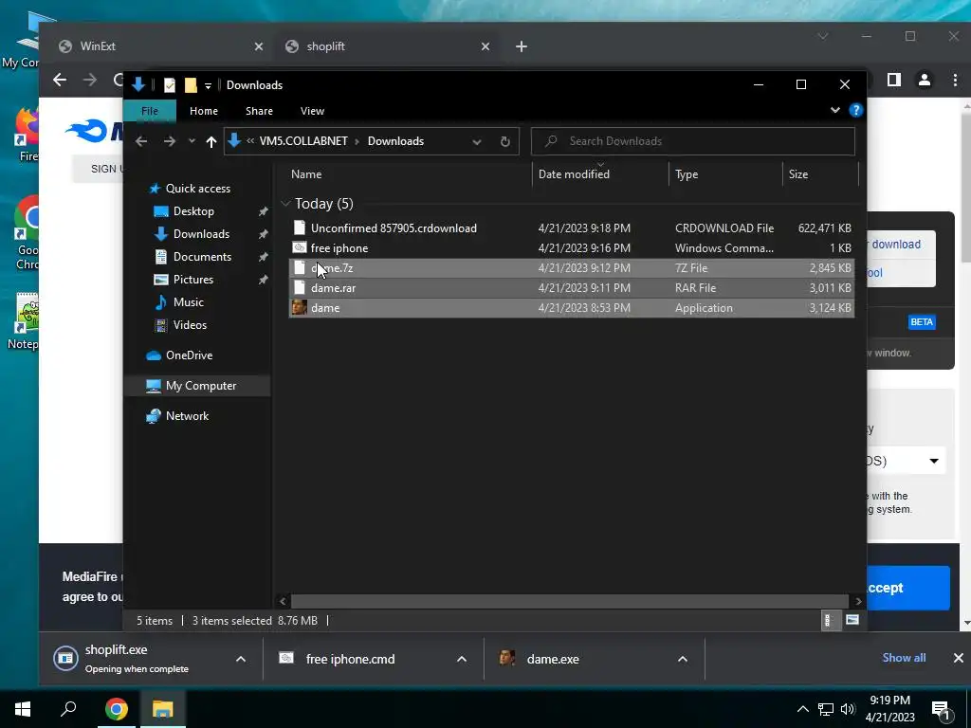
Task: Click Show all downloads link
Action: (904, 658)
